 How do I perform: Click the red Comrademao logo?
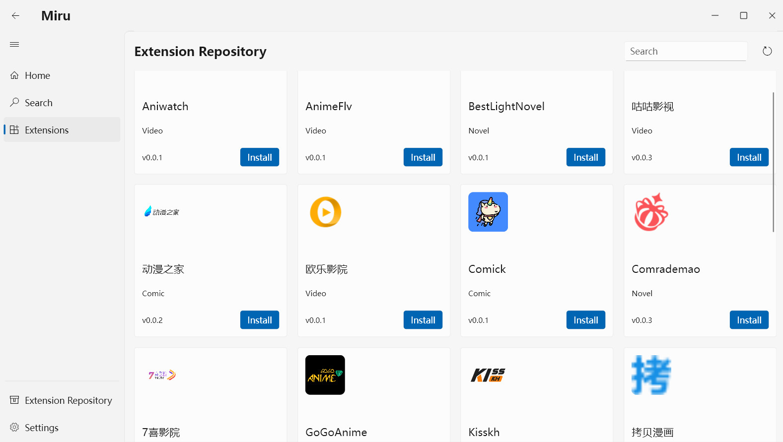651,212
